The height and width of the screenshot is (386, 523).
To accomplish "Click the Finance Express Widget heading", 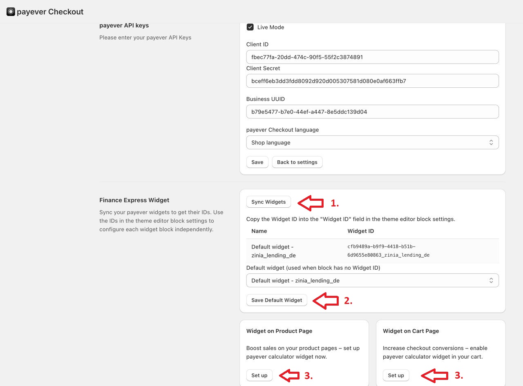I will (x=134, y=200).
